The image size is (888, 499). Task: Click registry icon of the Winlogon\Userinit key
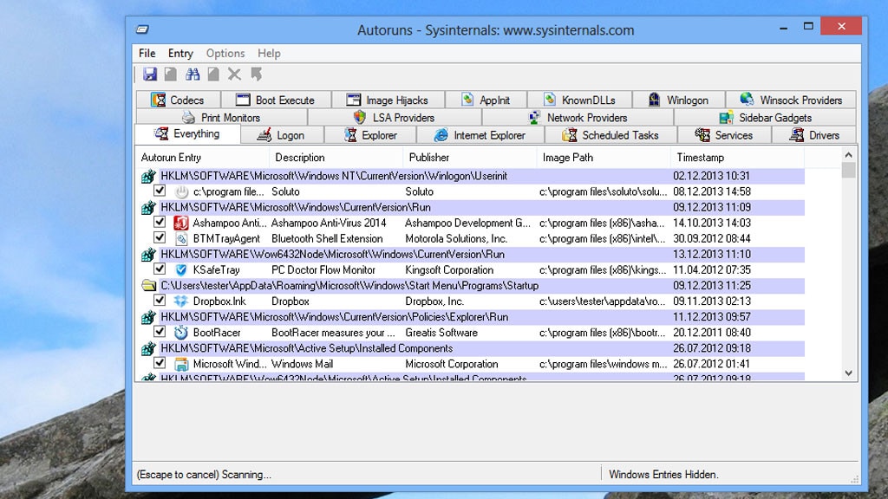148,176
